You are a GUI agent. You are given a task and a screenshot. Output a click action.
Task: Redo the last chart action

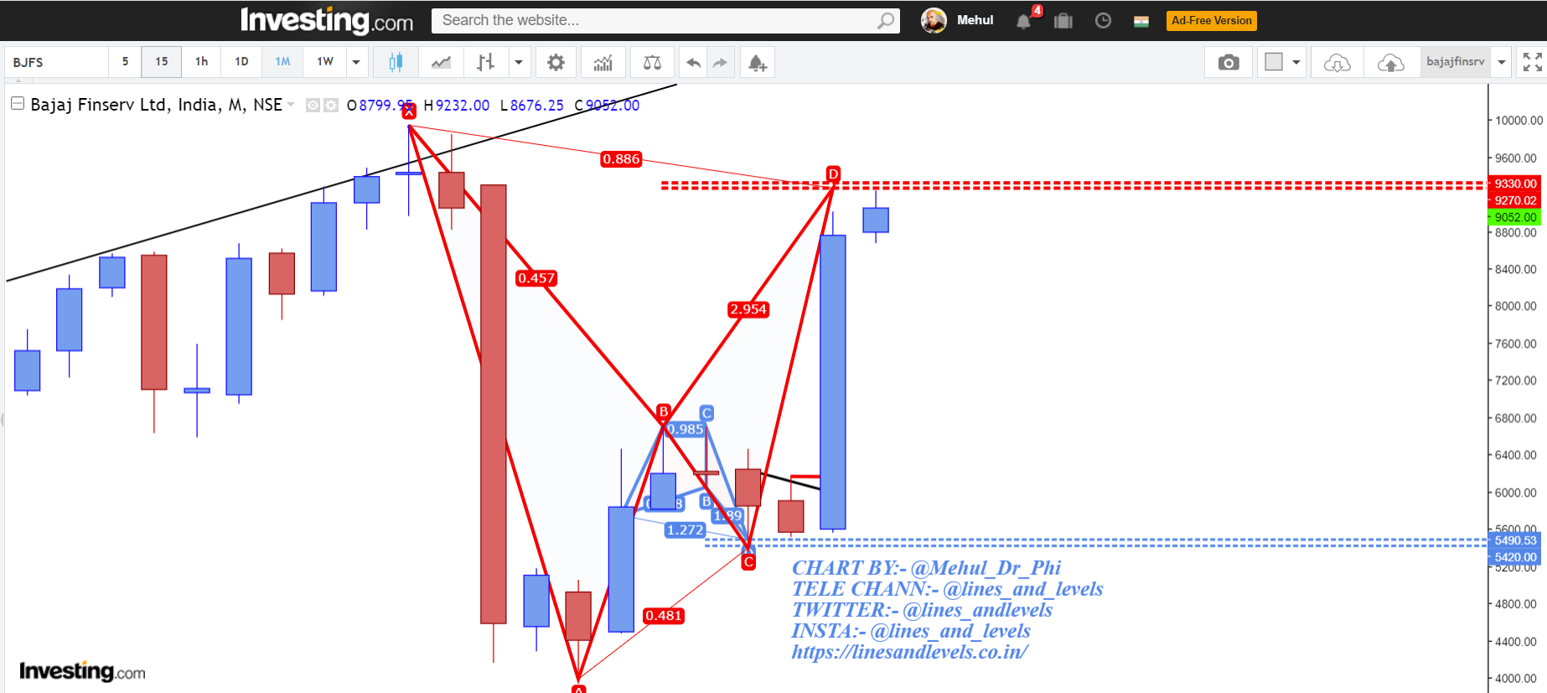[x=720, y=62]
